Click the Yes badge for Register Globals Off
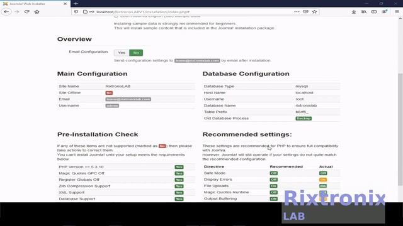This screenshot has width=403, height=226. click(179, 180)
